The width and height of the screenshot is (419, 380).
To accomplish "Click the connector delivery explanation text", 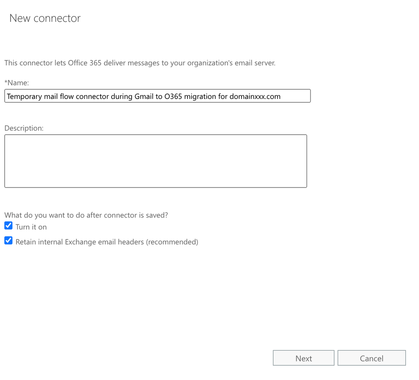I will tap(140, 63).
